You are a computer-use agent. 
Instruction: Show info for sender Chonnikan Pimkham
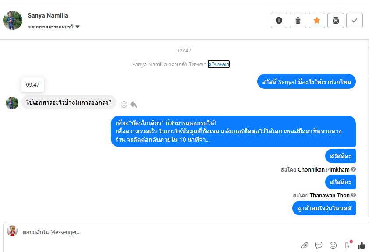[353, 169]
